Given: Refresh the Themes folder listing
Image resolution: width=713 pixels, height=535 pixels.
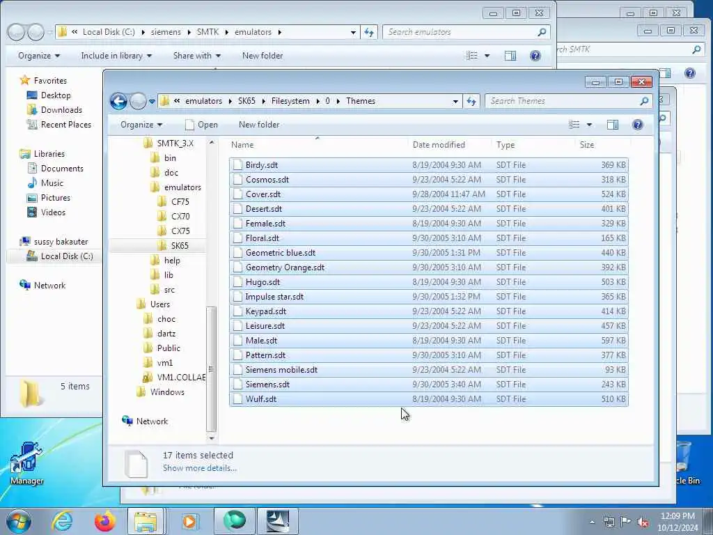Looking at the screenshot, I should (471, 101).
